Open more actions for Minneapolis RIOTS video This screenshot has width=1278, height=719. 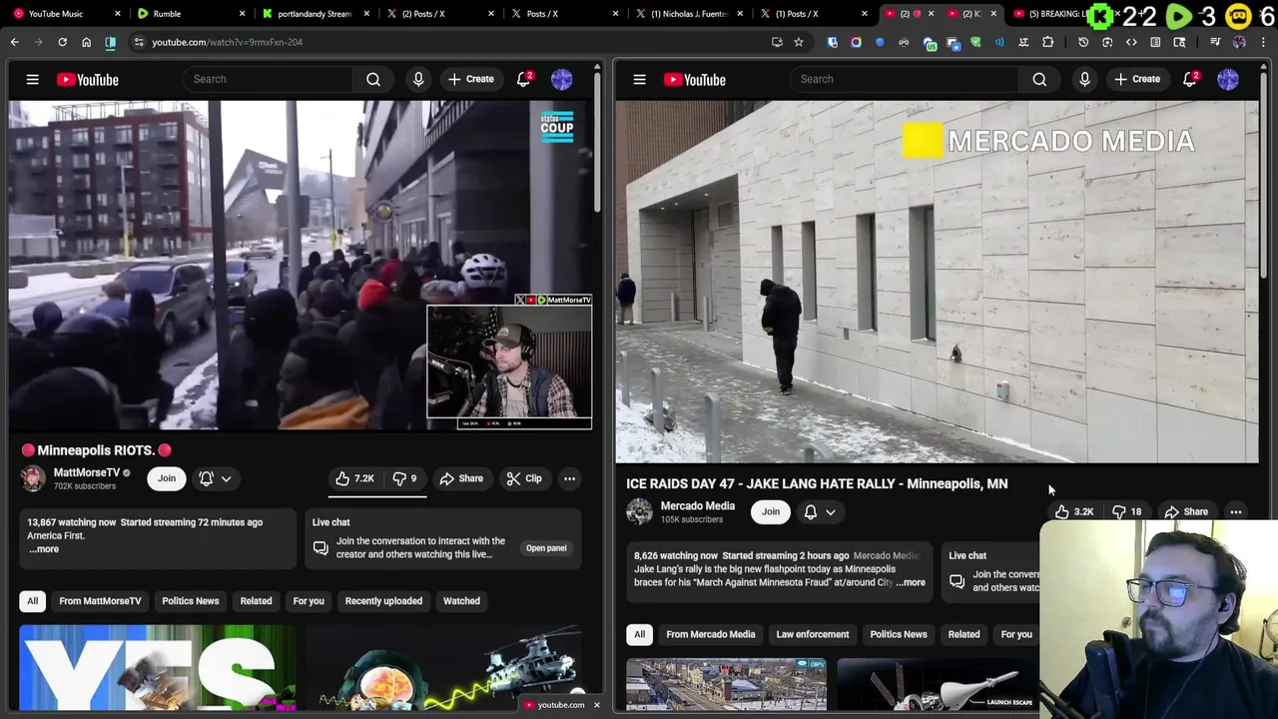point(569,478)
